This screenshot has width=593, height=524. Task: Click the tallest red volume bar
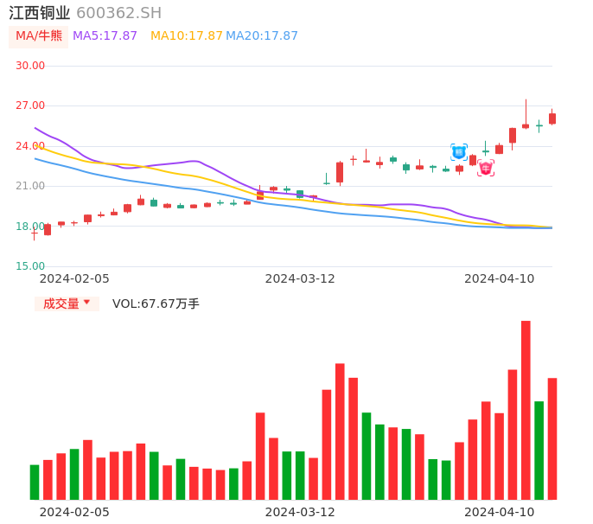(x=526, y=410)
